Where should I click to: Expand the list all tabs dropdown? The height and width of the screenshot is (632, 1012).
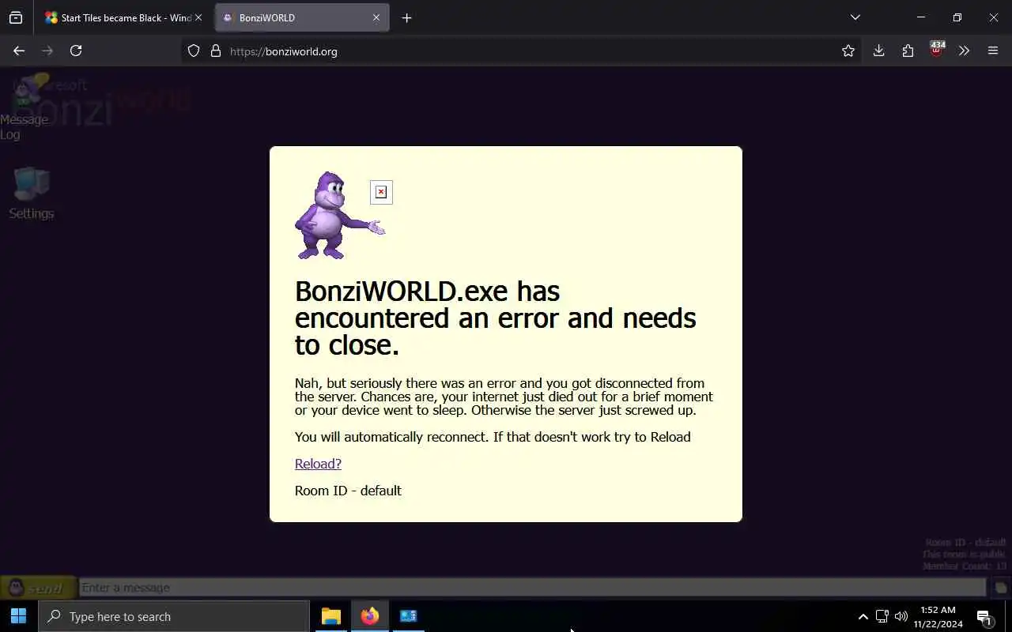click(x=855, y=17)
